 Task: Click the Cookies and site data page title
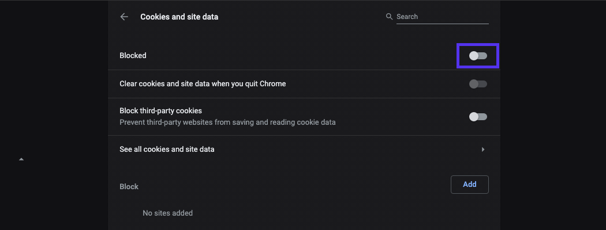(179, 17)
